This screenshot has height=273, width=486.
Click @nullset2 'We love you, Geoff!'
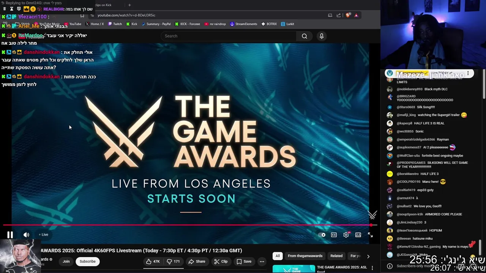point(419,206)
